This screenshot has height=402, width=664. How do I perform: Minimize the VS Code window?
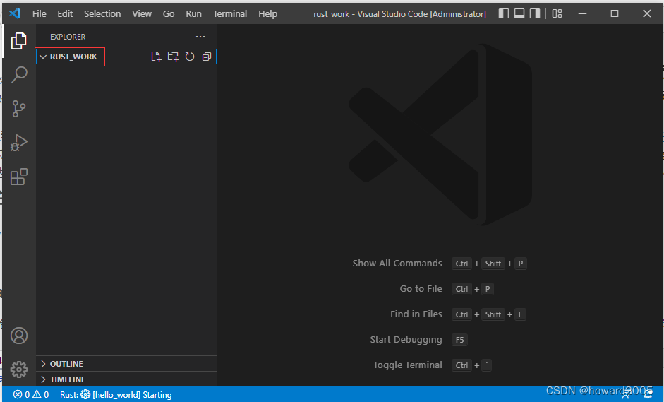pos(582,13)
